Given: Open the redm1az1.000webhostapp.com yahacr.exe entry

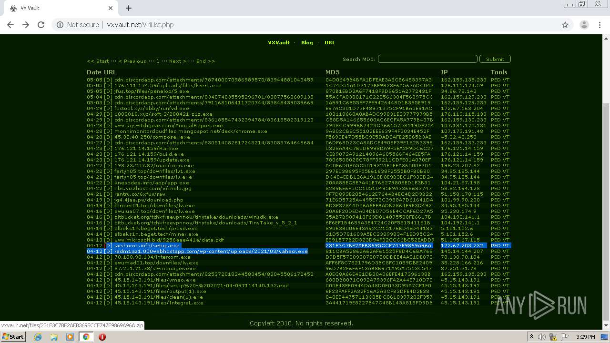Looking at the screenshot, I should [211, 251].
